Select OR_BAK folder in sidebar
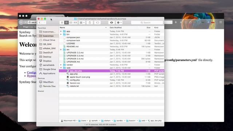 pos(48,44)
